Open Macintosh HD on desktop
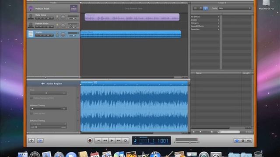The image size is (280, 157). pos(266,5)
